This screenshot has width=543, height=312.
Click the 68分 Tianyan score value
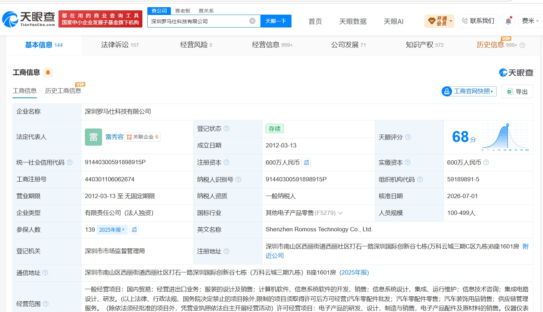click(x=464, y=137)
